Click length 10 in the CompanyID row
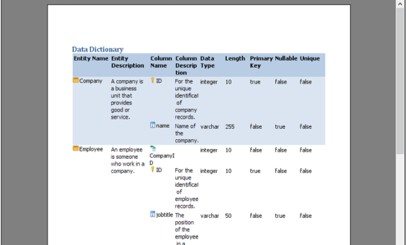406x245 pixels. 228,150
